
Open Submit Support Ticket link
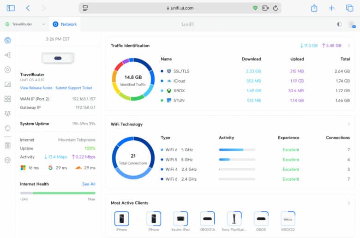click(x=74, y=88)
